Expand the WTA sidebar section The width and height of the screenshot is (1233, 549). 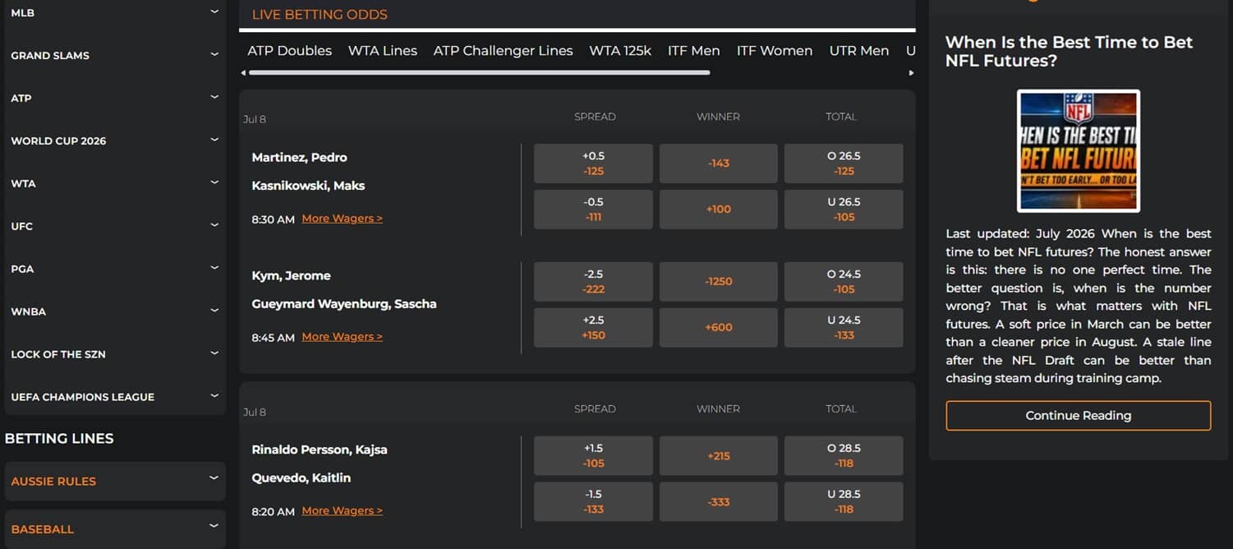click(115, 183)
